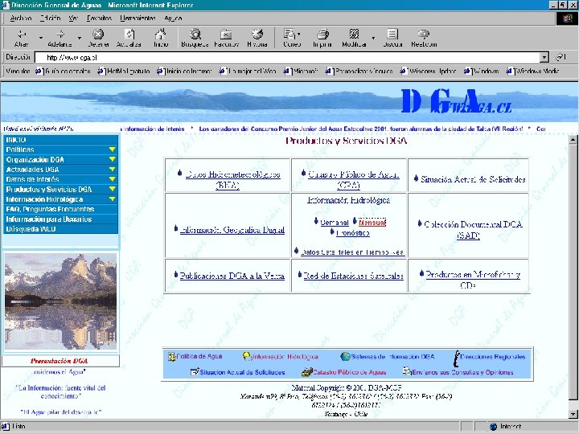Screen dimensions: 579x434
Task: Refresh the page with Actualizar
Action: pos(129,38)
